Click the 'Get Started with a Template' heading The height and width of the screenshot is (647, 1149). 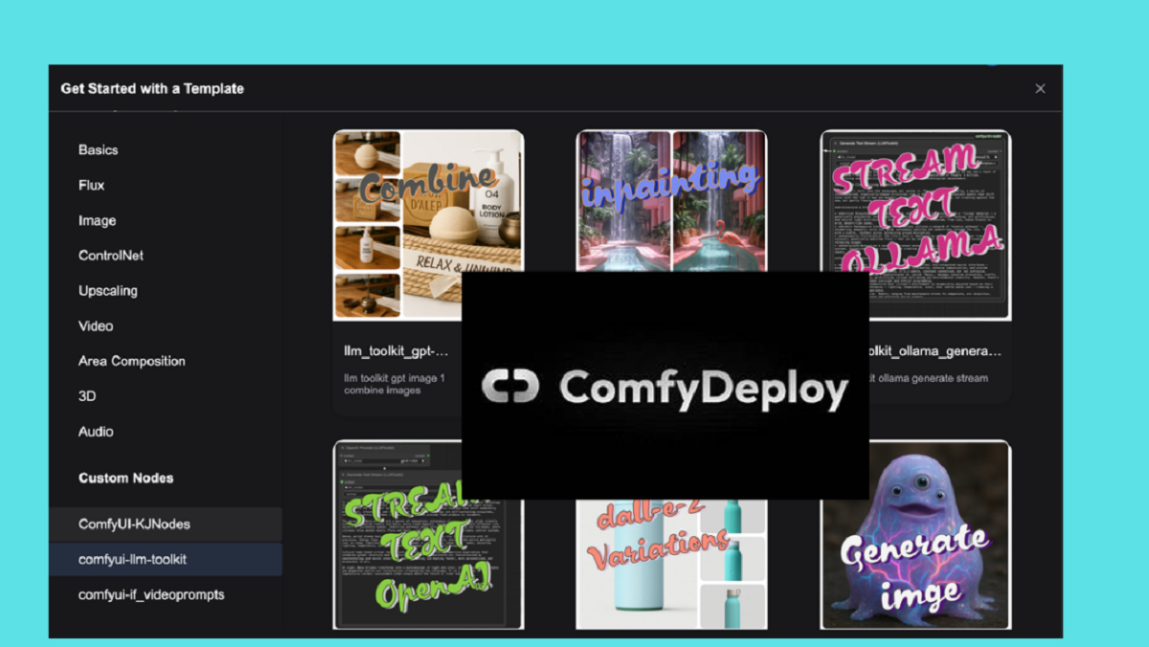point(152,88)
